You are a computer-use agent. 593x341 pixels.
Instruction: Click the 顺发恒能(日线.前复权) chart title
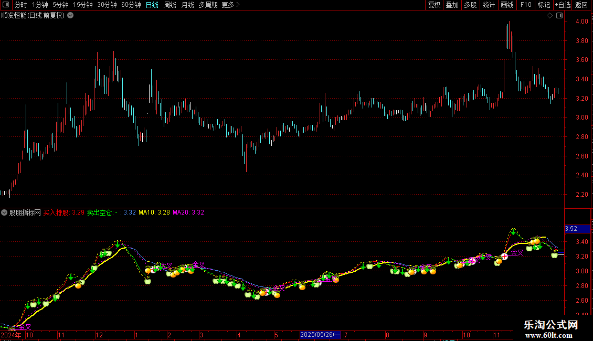(33, 16)
